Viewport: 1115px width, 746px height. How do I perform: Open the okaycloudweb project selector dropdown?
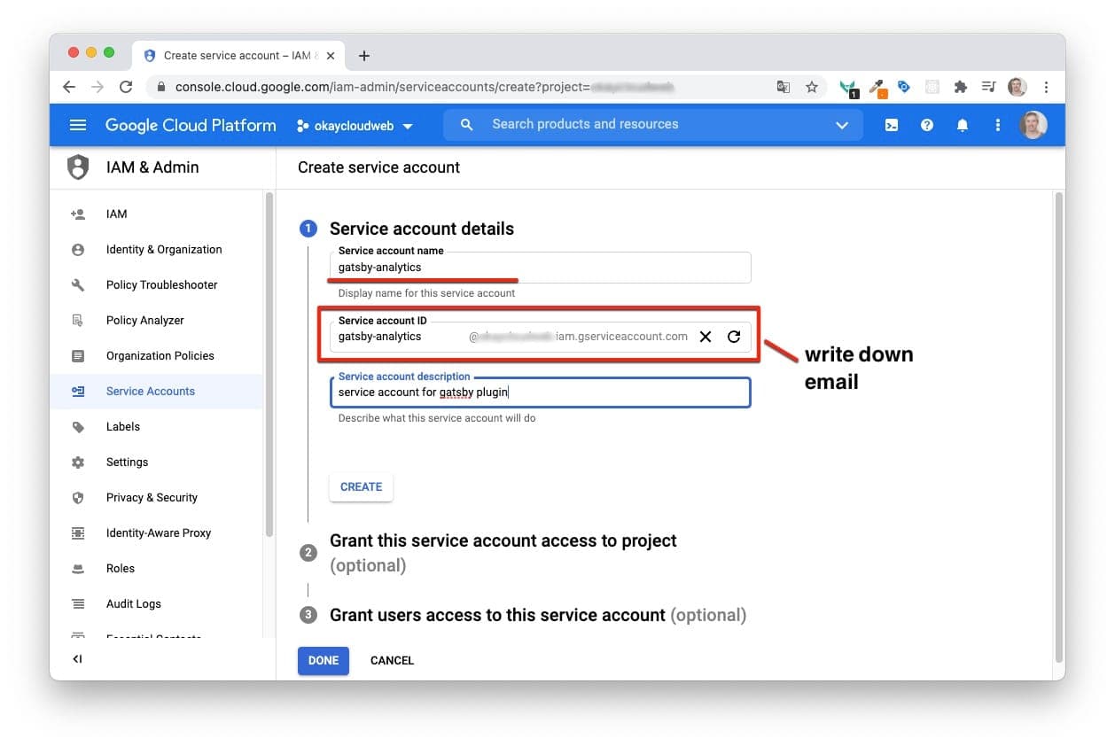(x=355, y=126)
